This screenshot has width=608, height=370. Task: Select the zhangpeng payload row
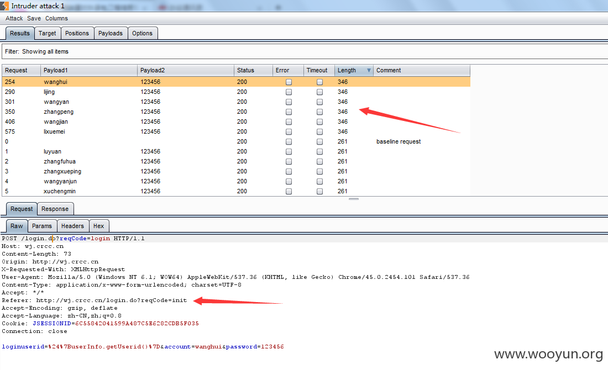coord(236,112)
